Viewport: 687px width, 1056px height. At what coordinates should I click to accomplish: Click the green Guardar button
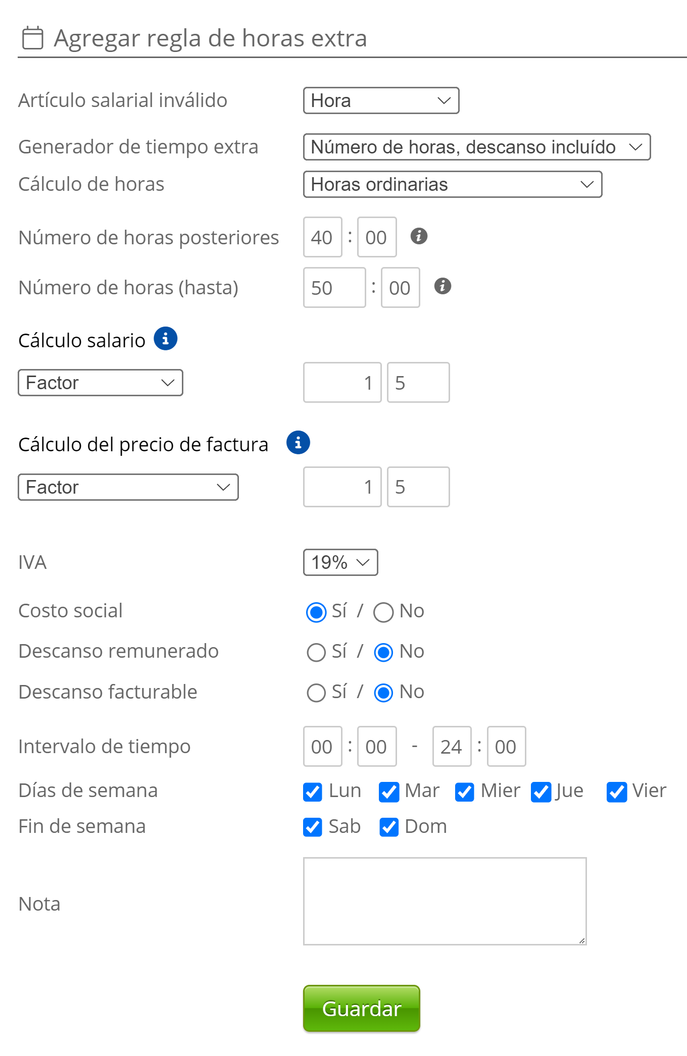pyautogui.click(x=361, y=1008)
